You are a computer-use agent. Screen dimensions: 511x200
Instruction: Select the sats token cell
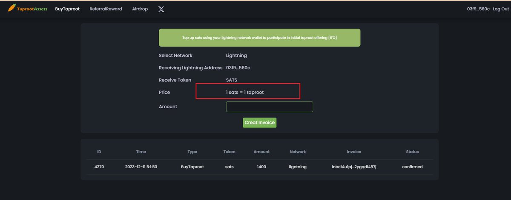point(229,167)
